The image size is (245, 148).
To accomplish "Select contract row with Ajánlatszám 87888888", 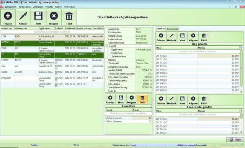I will 52,79.
